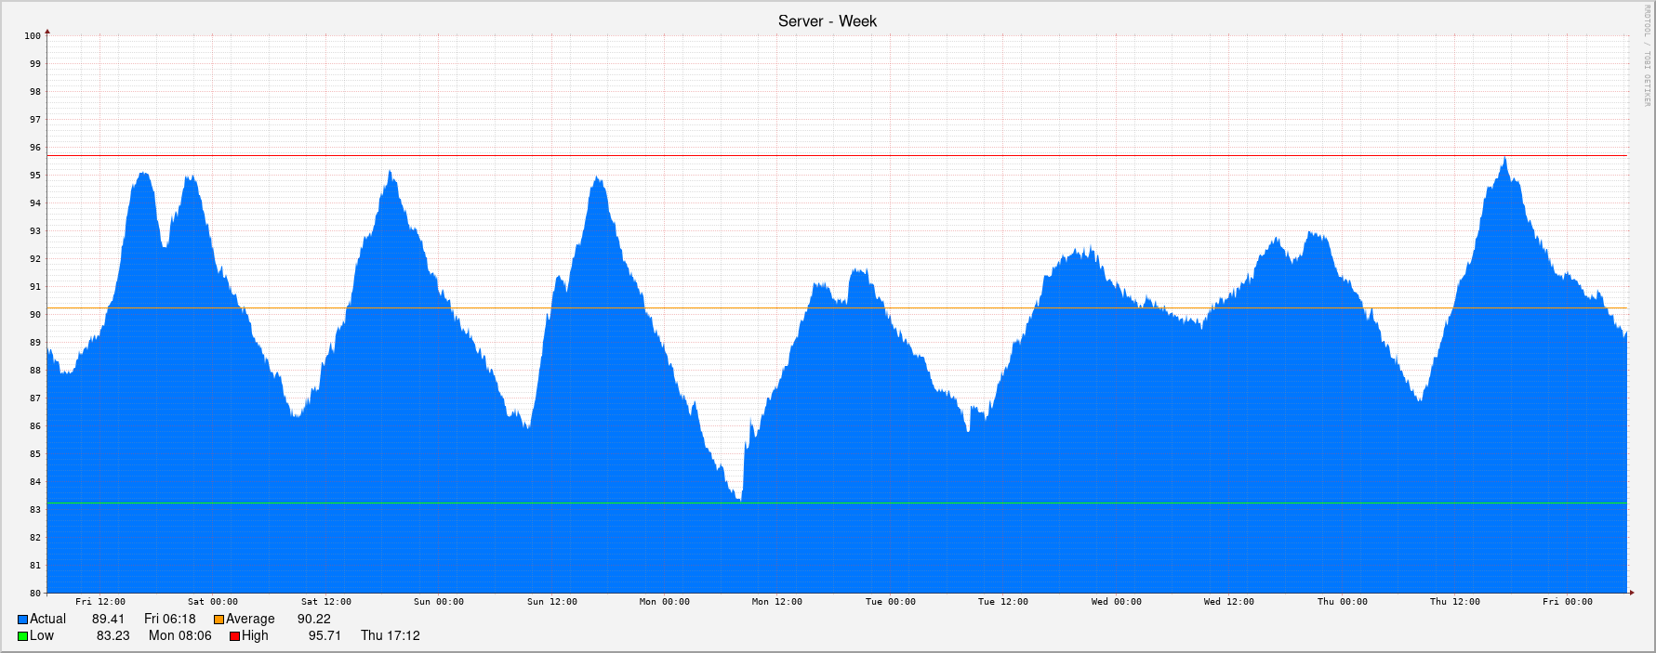Click the "Mon 08:06" Low timestamp text
Screen dimensions: 1656x653
pyautogui.click(x=179, y=636)
